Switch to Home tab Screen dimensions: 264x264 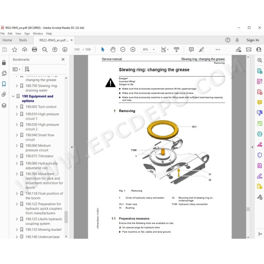point(7,40)
